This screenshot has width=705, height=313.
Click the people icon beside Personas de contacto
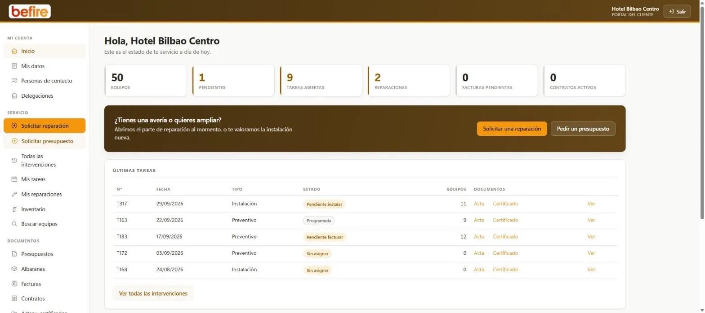(14, 81)
